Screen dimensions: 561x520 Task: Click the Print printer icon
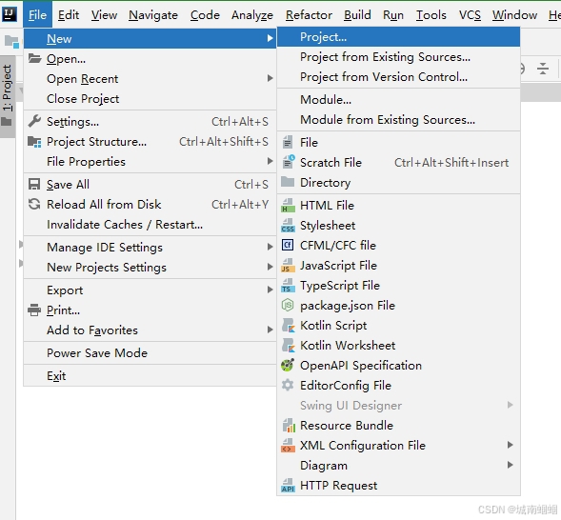coord(34,310)
